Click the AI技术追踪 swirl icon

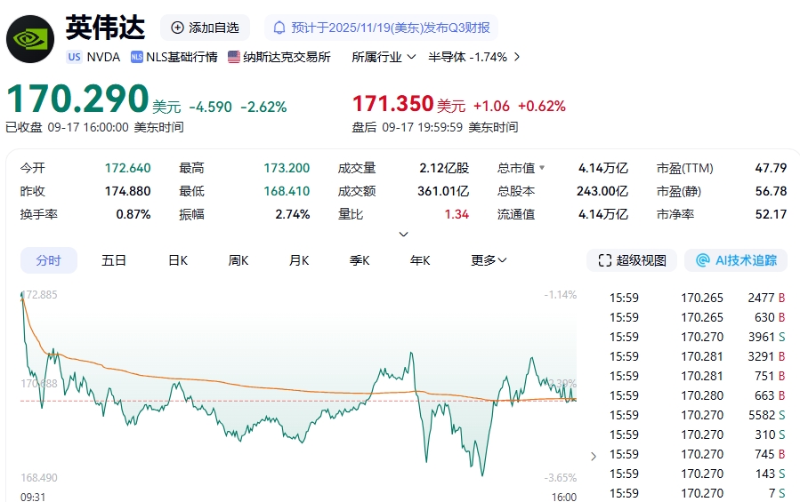702,260
